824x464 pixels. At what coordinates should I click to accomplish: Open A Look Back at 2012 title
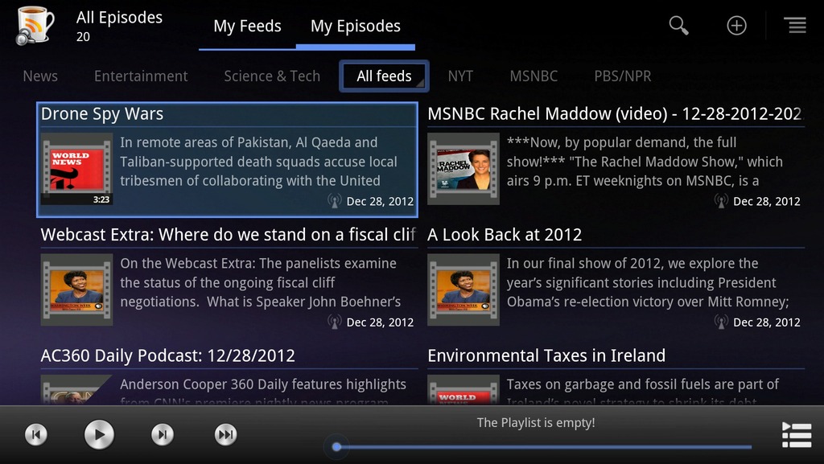(505, 235)
